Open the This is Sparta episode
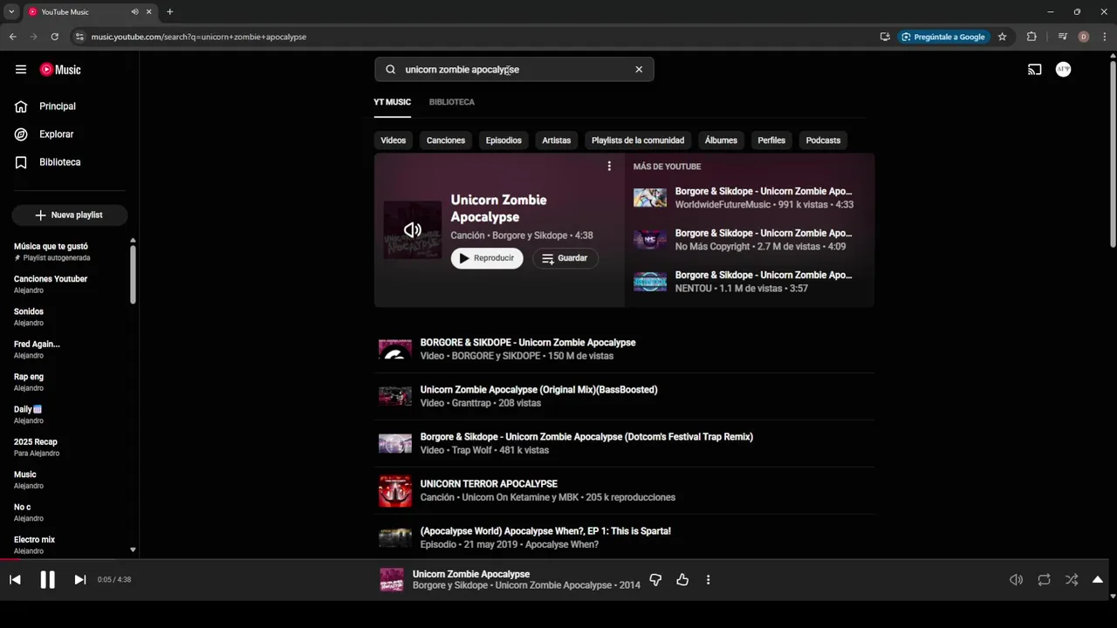The image size is (1117, 628). (624, 537)
